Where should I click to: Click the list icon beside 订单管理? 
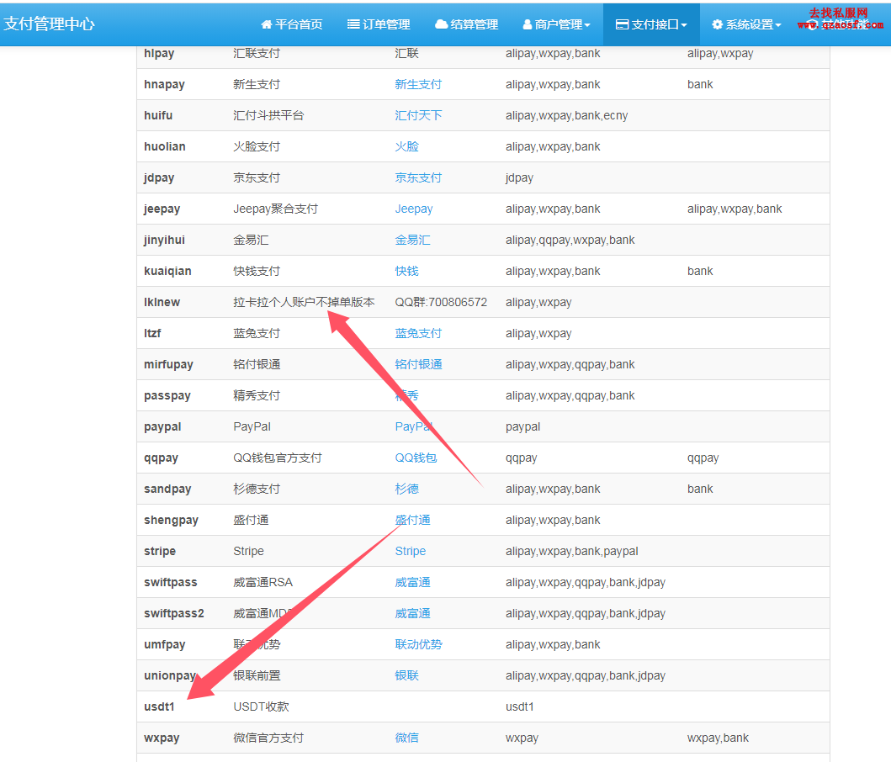click(353, 24)
